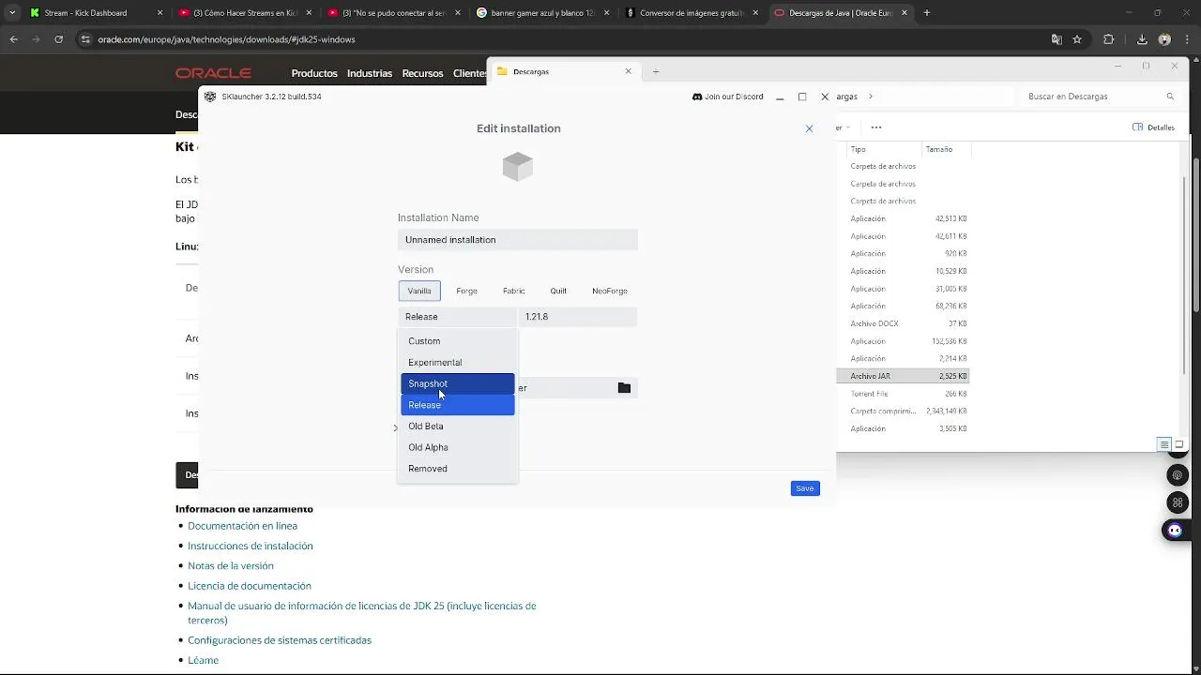Go back in Chrome
Viewport: 1201px width, 675px height.
[x=14, y=39]
